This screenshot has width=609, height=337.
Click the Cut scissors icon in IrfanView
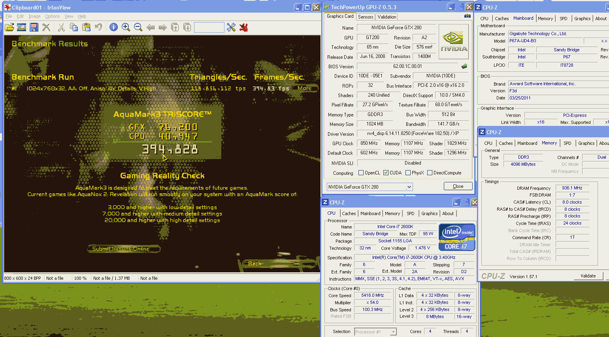tap(61, 27)
